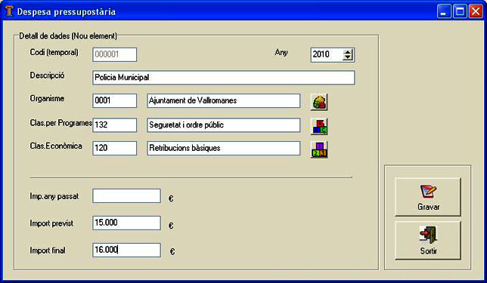This screenshot has width=487, height=283.
Task: Save the record with Gravar
Action: pos(428,197)
